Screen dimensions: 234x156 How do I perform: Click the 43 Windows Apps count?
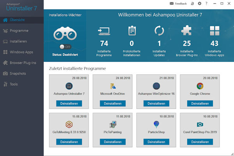coord(214,43)
